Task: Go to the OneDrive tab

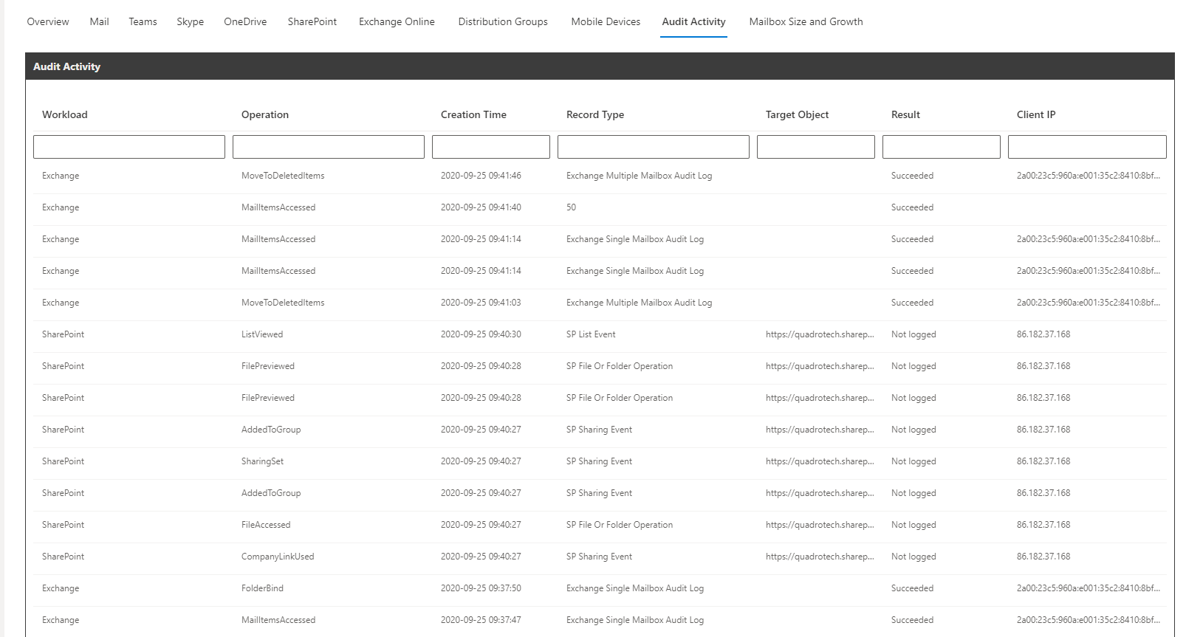Action: 245,22
